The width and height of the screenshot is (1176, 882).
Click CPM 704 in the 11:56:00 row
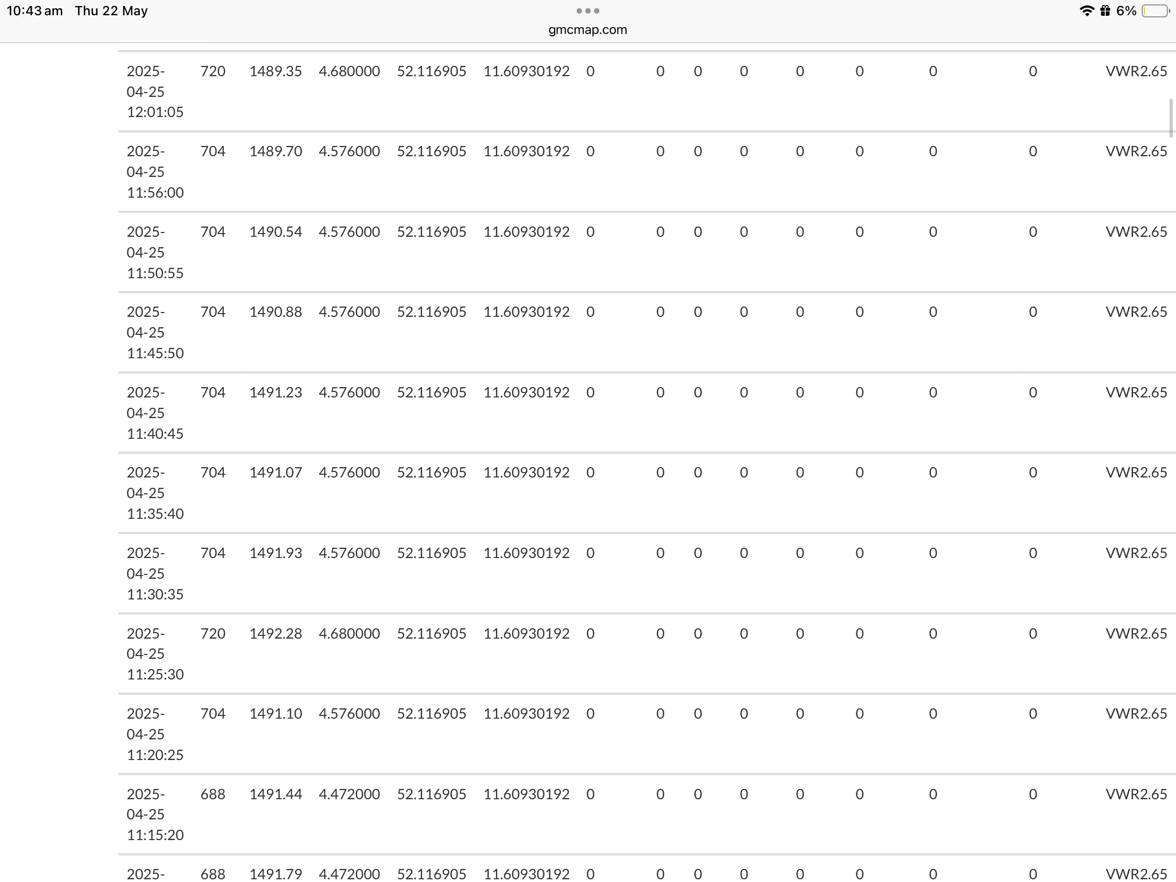213,151
